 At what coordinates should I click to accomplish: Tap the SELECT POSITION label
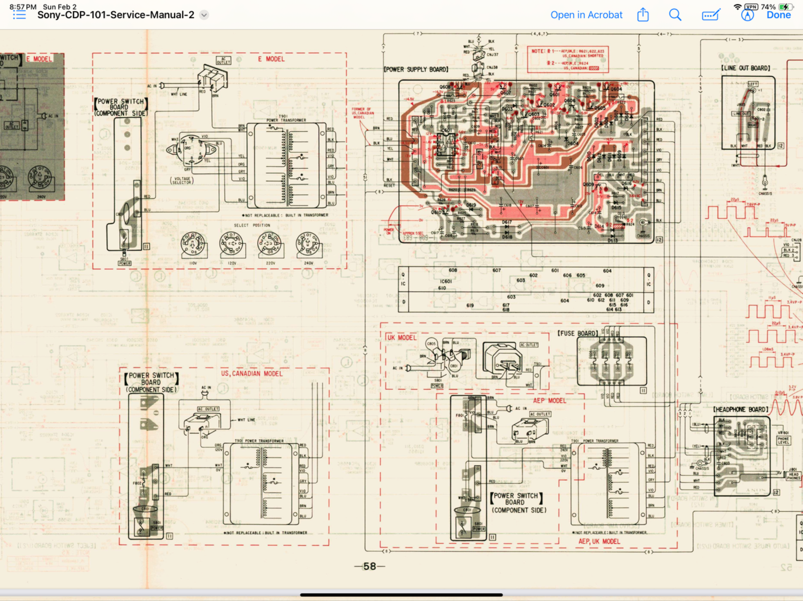pyautogui.click(x=252, y=226)
